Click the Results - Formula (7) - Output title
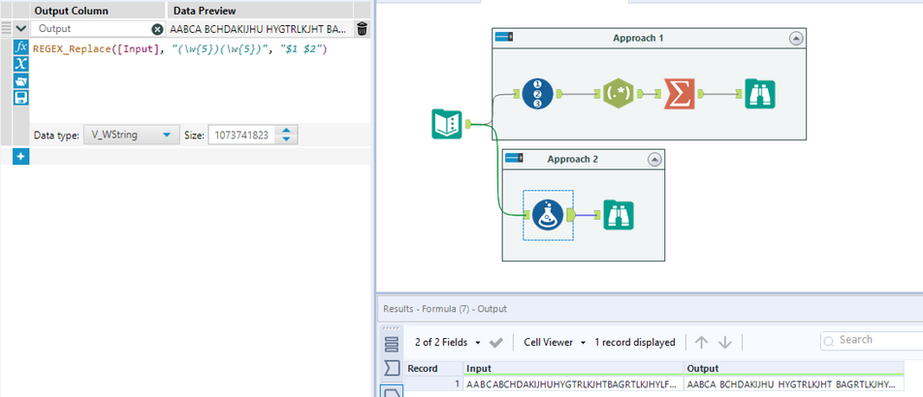The width and height of the screenshot is (923, 397). (444, 308)
